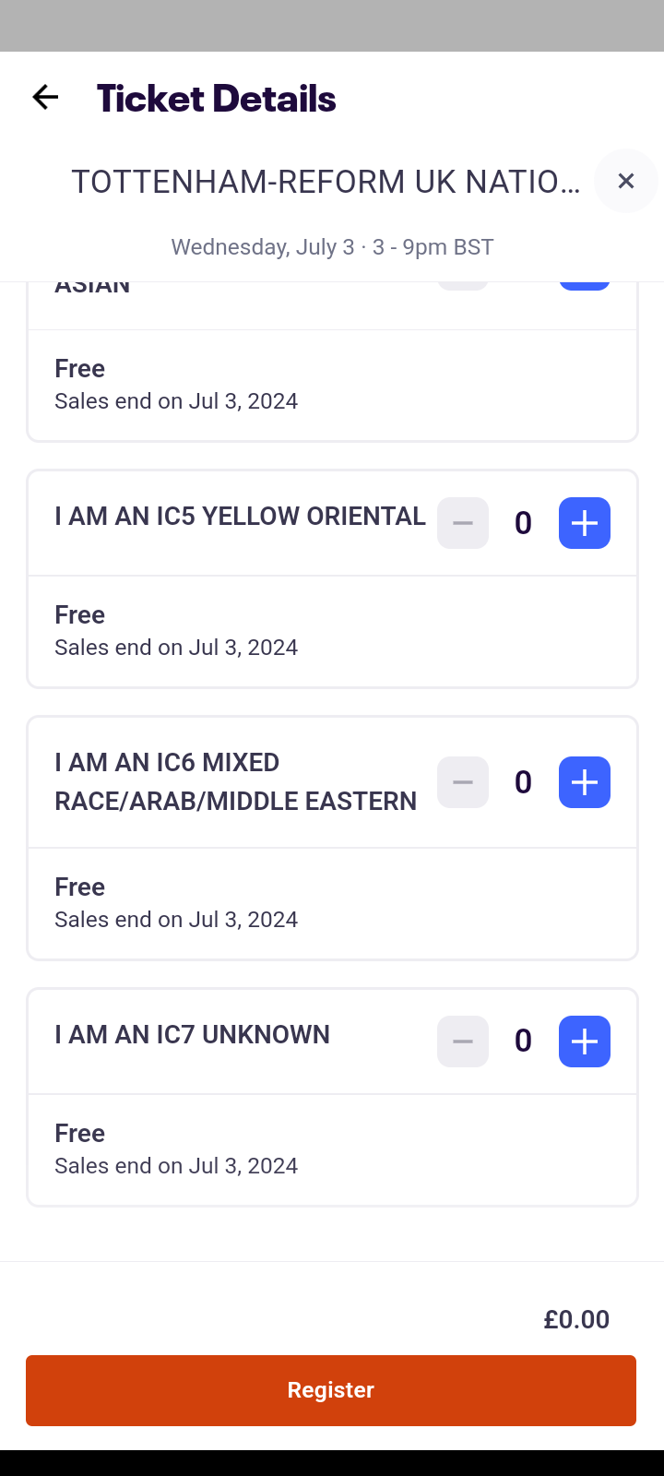This screenshot has height=1476, width=664.
Task: Increase IC5 Yellow Oriental ticket quantity
Action: pyautogui.click(x=585, y=523)
